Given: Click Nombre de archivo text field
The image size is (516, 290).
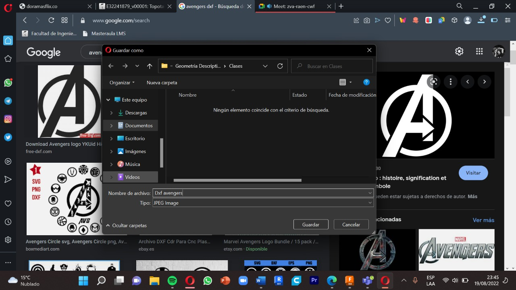Looking at the screenshot, I should [260, 193].
